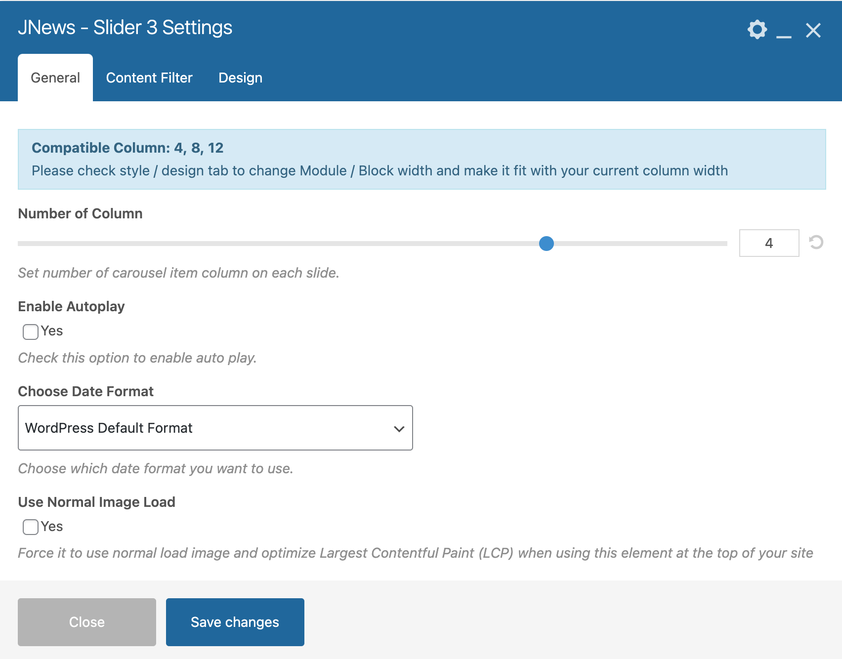This screenshot has height=659, width=842.
Task: Switch to the General tab
Action: 55,78
